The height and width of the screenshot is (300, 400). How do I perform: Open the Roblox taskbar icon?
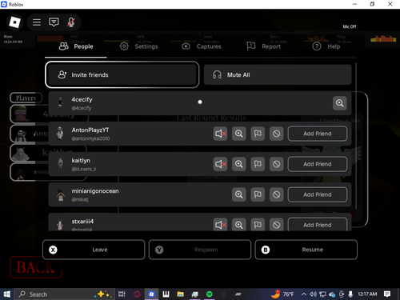(x=151, y=294)
